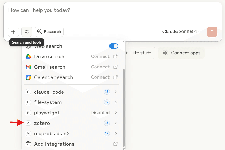Click the external link icon for Add integrations
Image resolution: width=225 pixels, height=150 pixels.
(x=115, y=144)
